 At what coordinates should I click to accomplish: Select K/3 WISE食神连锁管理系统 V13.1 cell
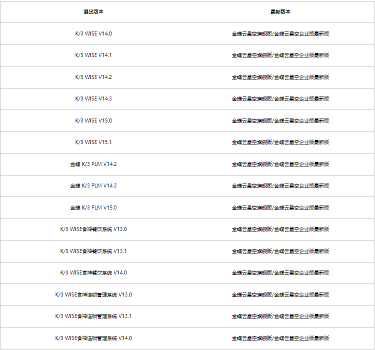[93, 316]
